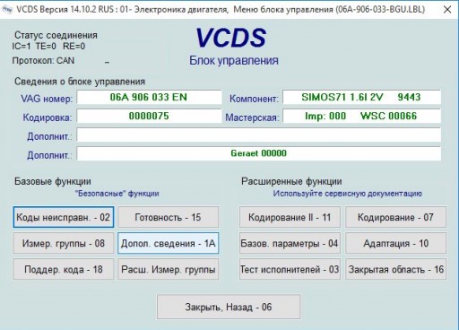Click Мастерская field with WSC 00066
Image resolution: width=459 pixels, height=330 pixels.
[361, 116]
